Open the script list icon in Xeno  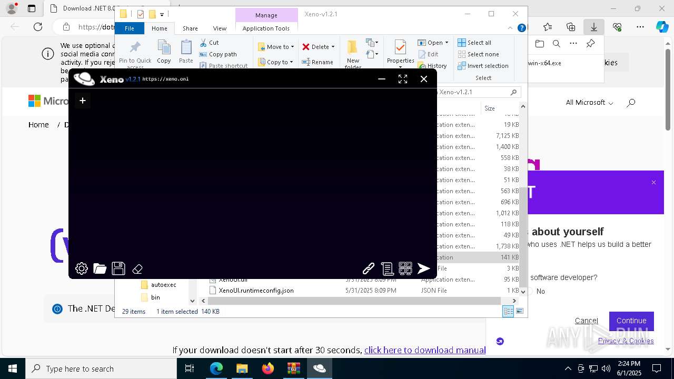387,268
